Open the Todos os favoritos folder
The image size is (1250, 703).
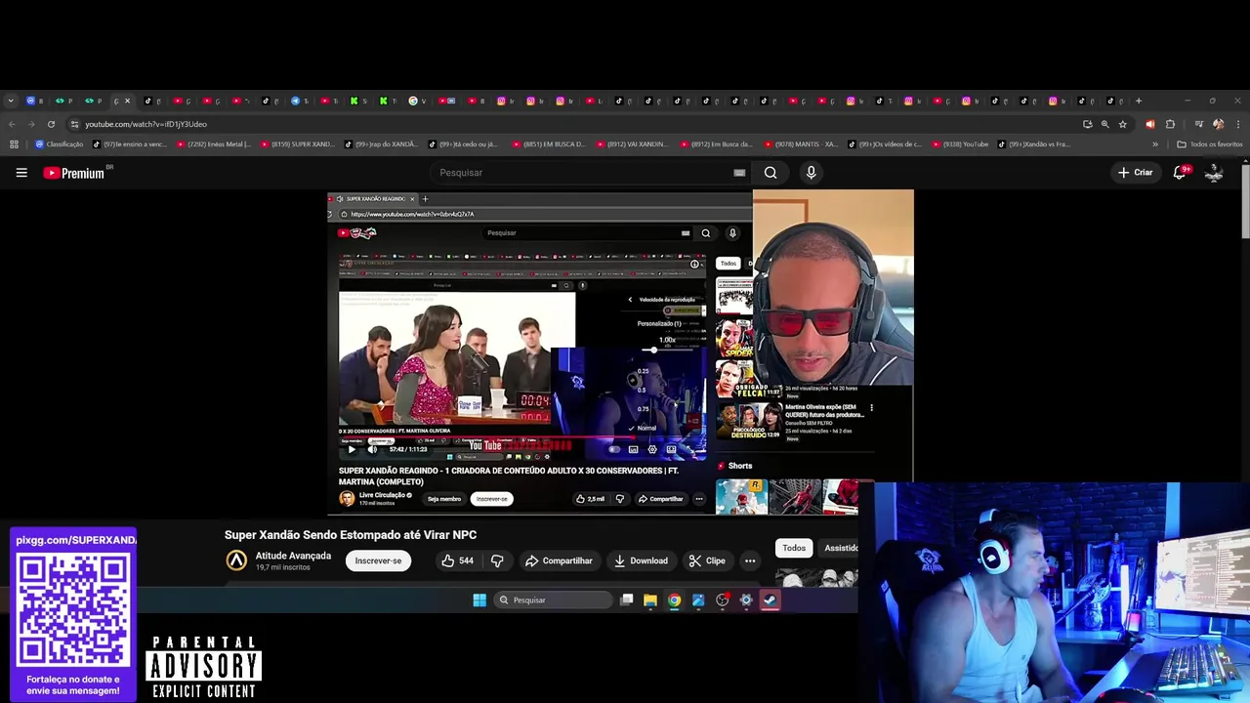pyautogui.click(x=1210, y=145)
